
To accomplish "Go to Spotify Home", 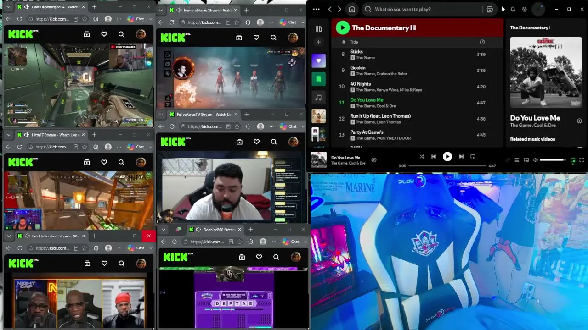I will coord(352,9).
